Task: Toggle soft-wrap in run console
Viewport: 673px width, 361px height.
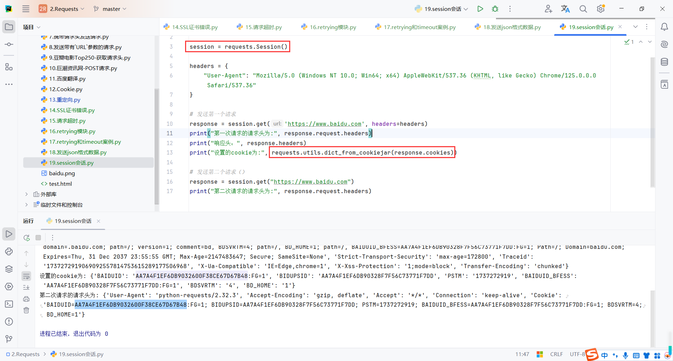Action: click(x=26, y=276)
